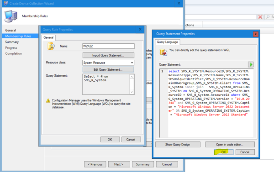Click the 'Resource class:' label

[56, 63]
